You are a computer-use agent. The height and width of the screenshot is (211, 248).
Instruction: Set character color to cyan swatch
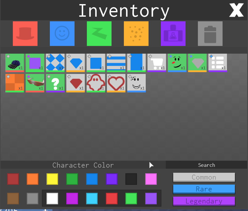(92, 198)
